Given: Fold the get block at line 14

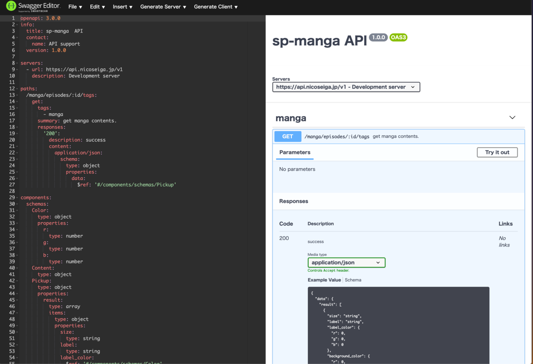Looking at the screenshot, I should (x=17, y=102).
